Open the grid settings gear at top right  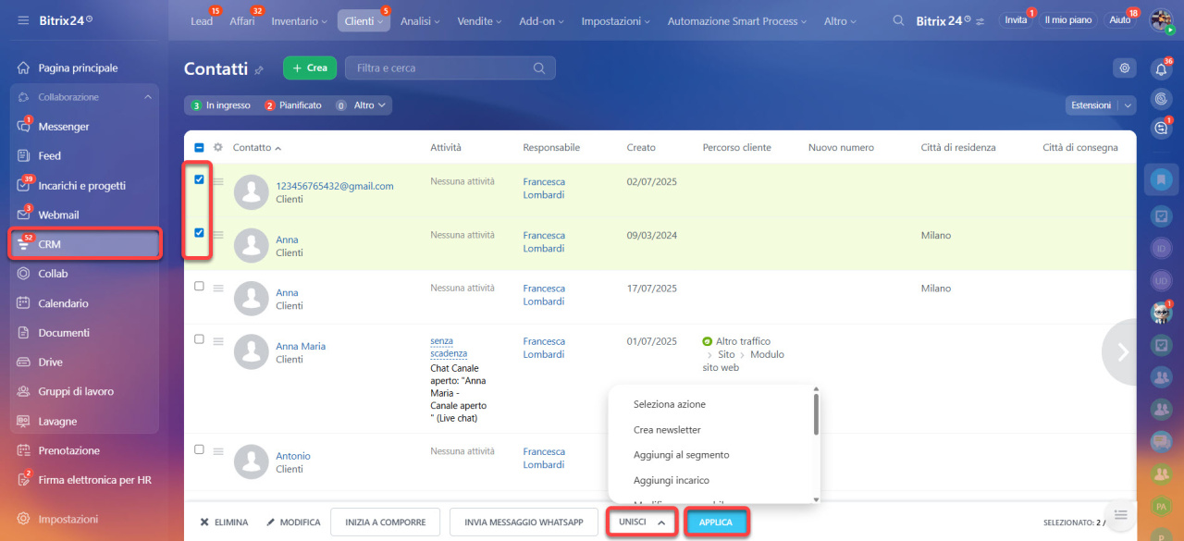pos(1124,68)
